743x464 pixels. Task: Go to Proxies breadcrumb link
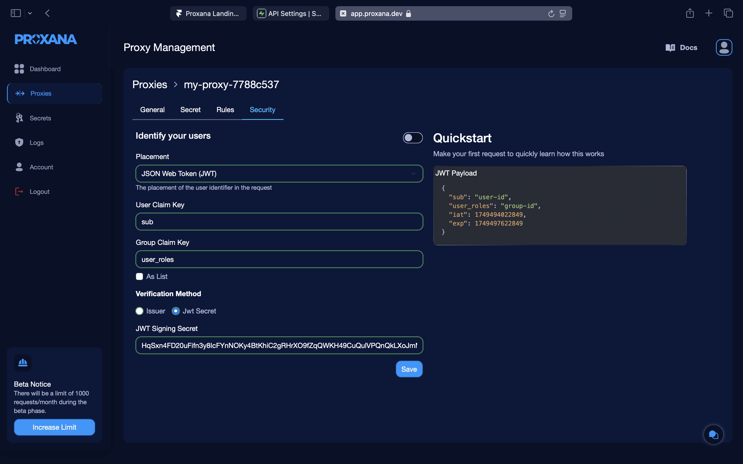pos(150,84)
